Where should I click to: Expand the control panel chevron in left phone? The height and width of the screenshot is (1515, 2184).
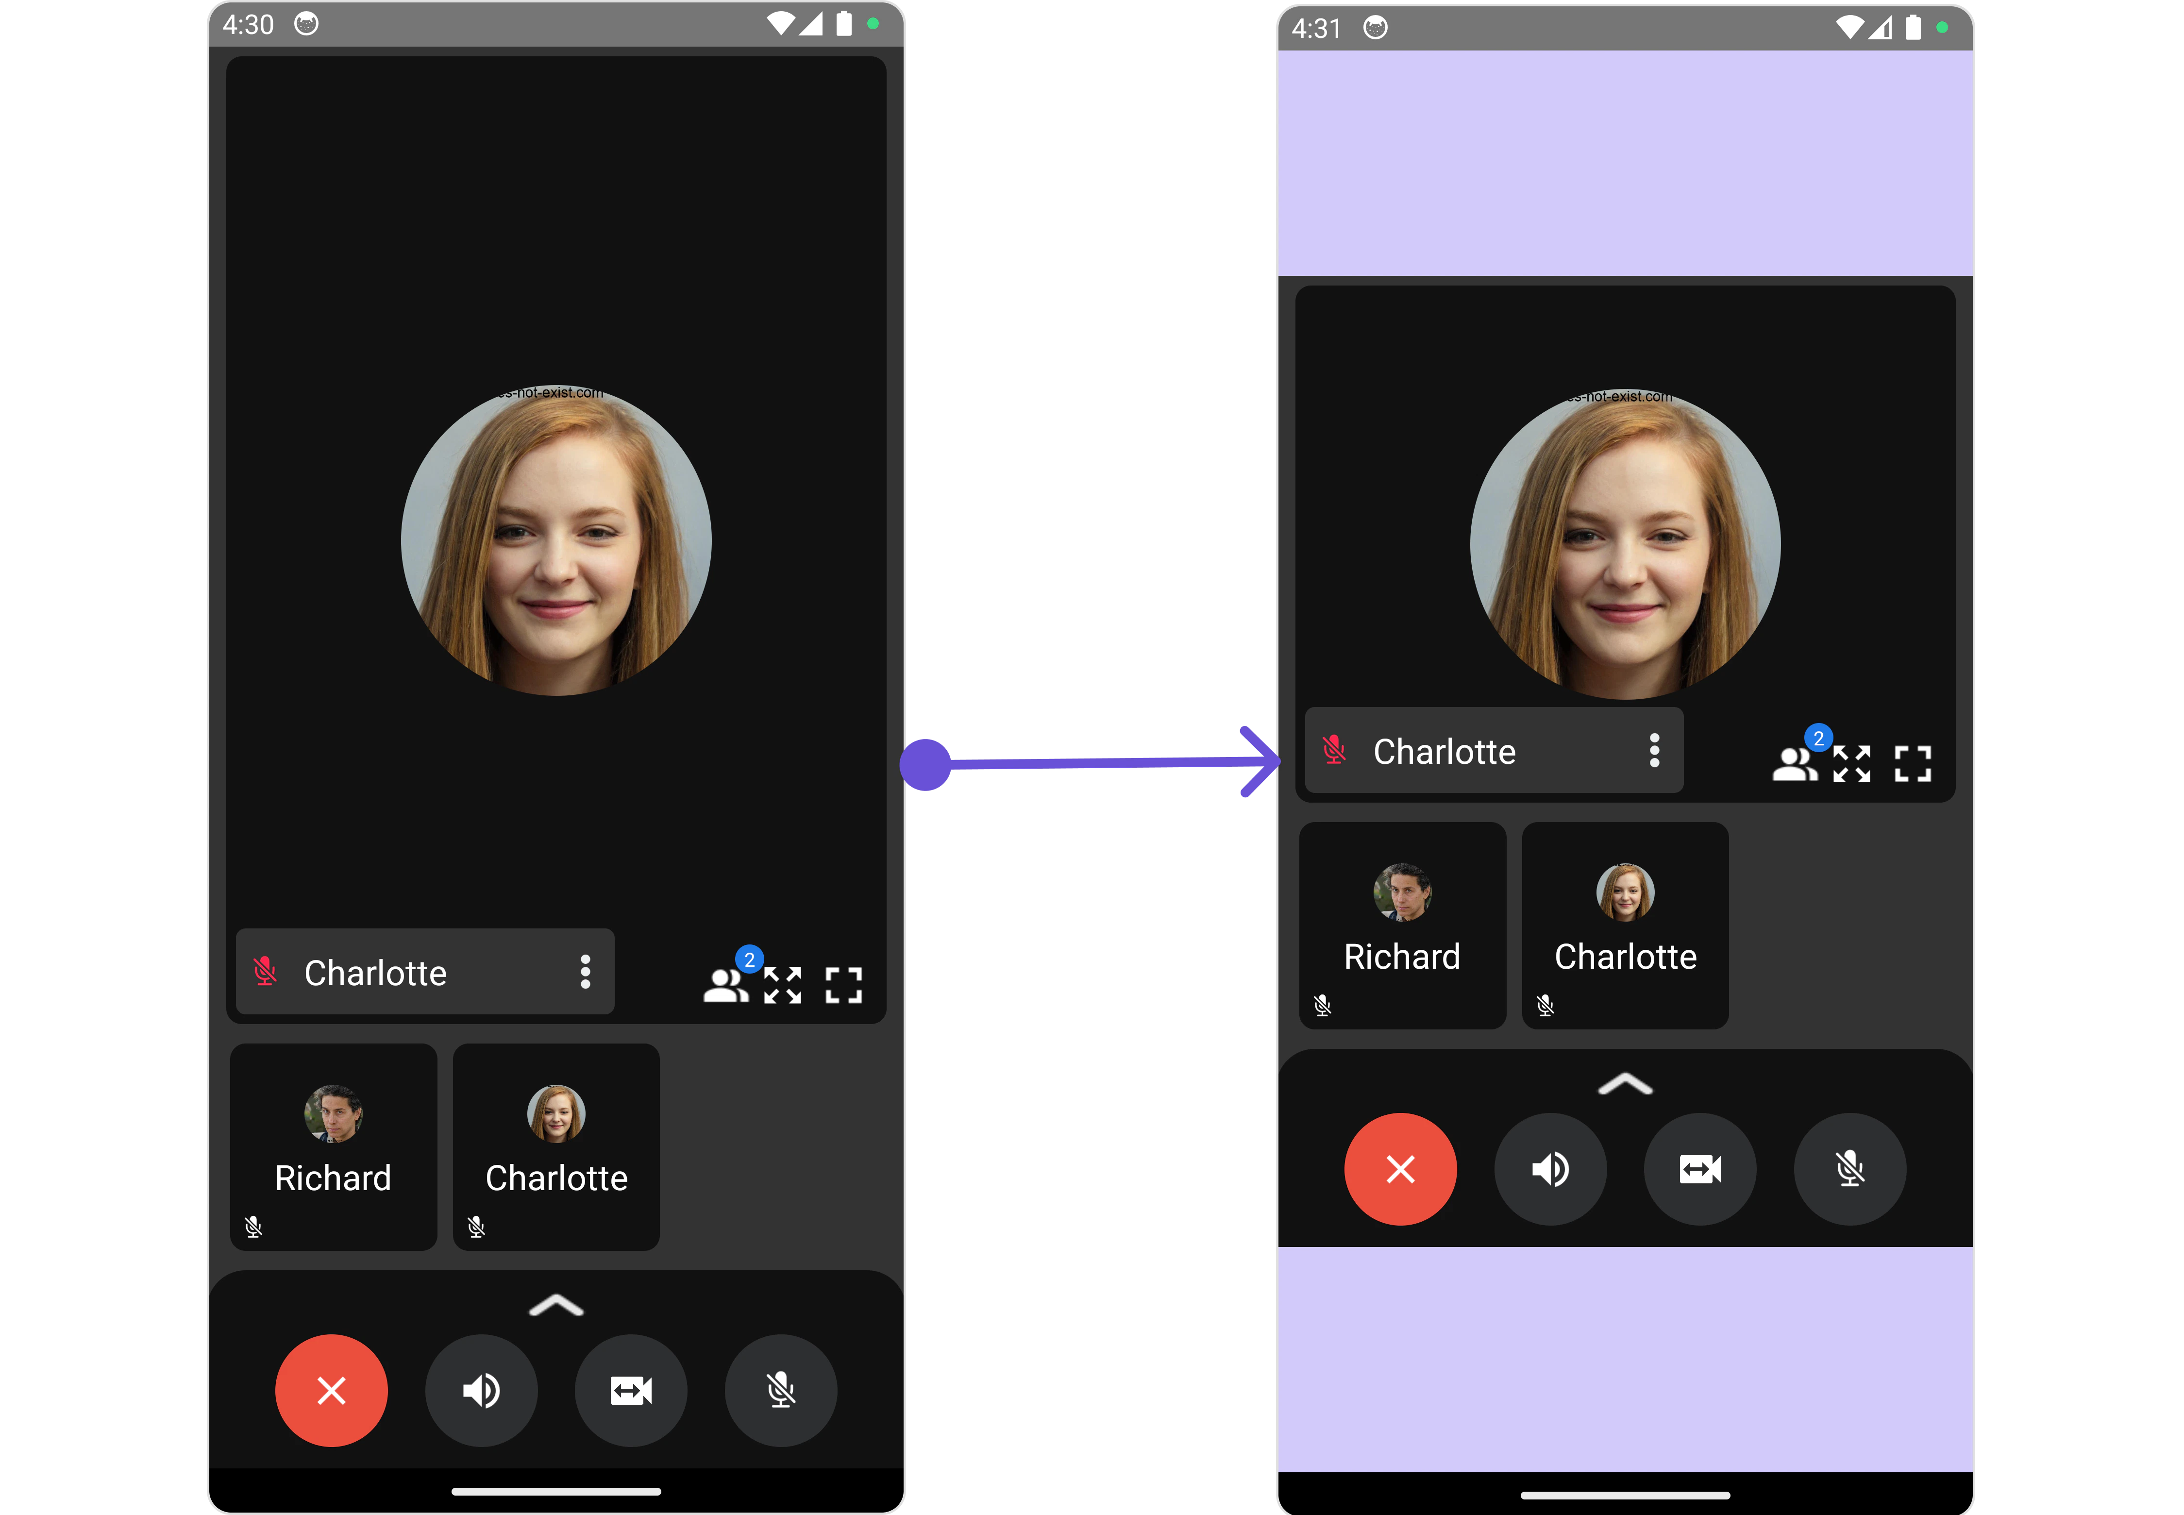tap(556, 1306)
